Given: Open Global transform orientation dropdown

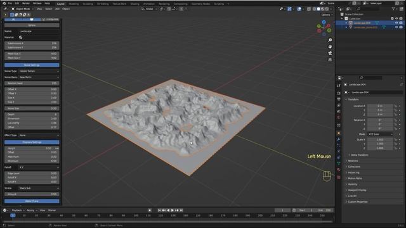Looking at the screenshot, I should 150,9.
